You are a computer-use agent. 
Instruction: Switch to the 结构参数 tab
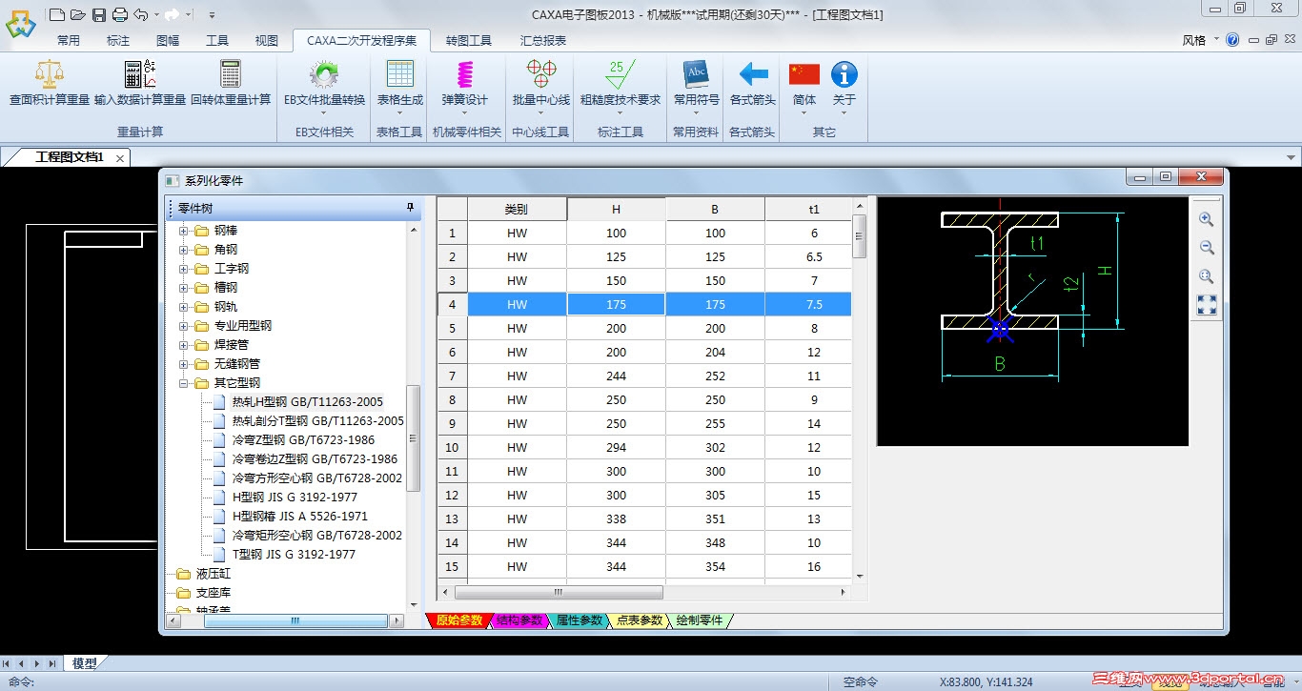519,620
